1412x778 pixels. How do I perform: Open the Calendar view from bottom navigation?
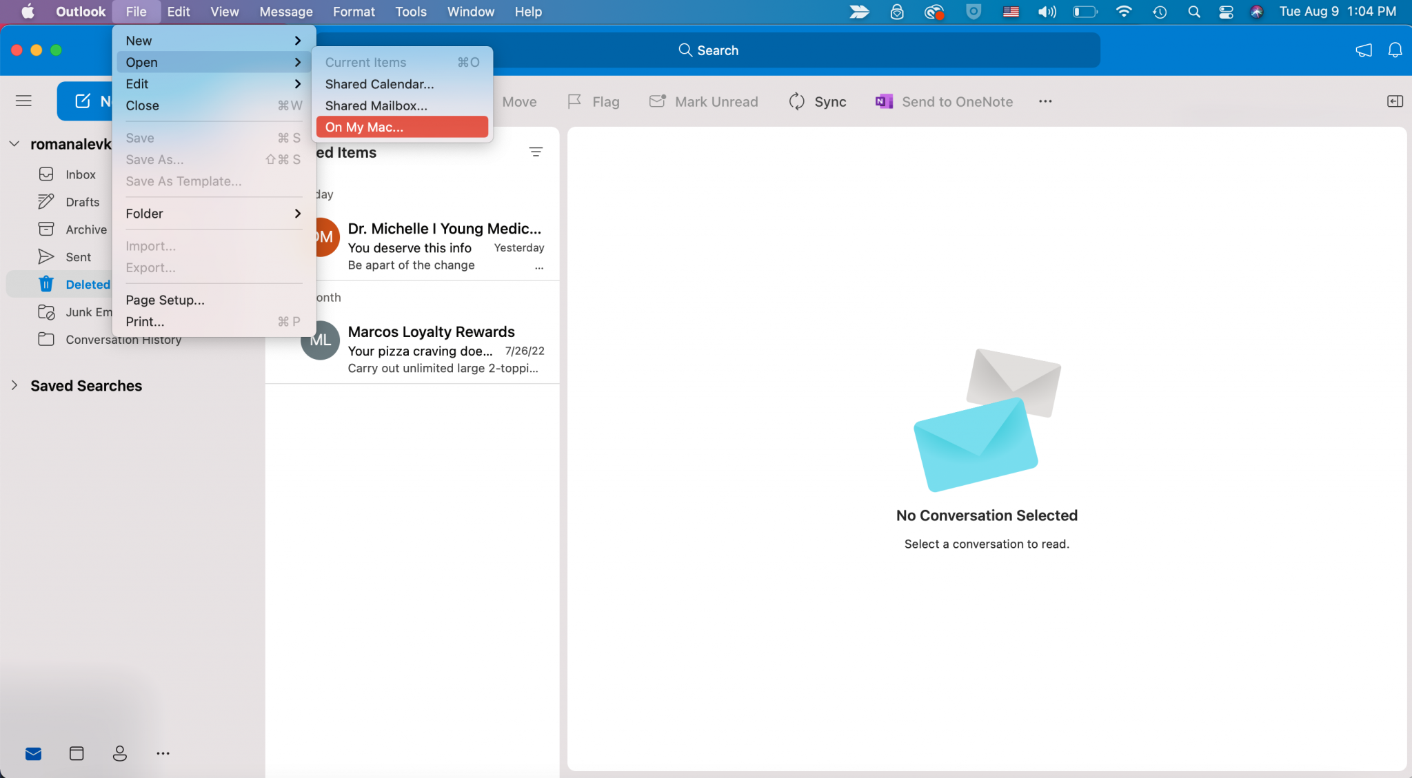tap(76, 753)
